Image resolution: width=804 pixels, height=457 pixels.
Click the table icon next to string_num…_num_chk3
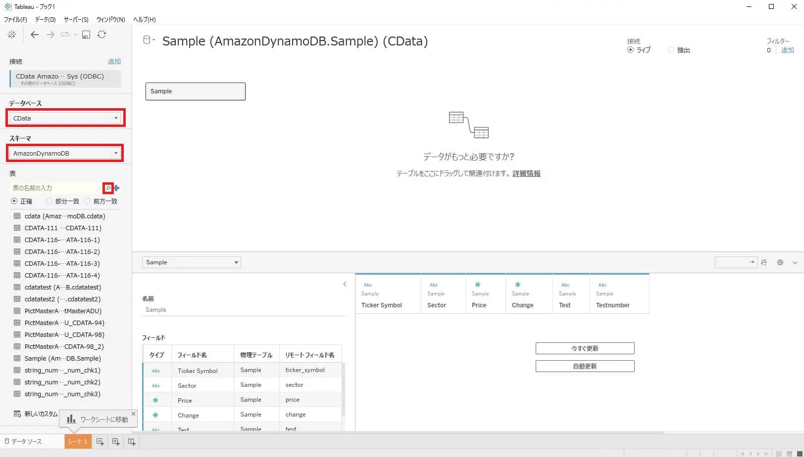pyautogui.click(x=17, y=394)
